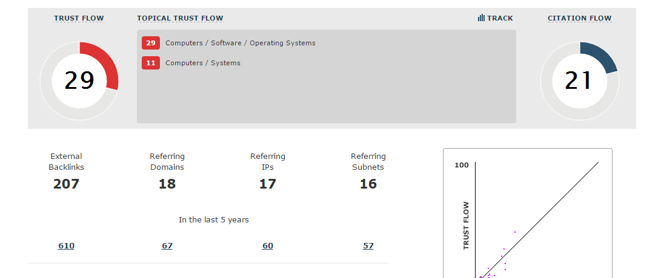Click the Trust Flow scatter plot thumbnail
Viewport: 664px width, 278px height.
tap(527, 218)
